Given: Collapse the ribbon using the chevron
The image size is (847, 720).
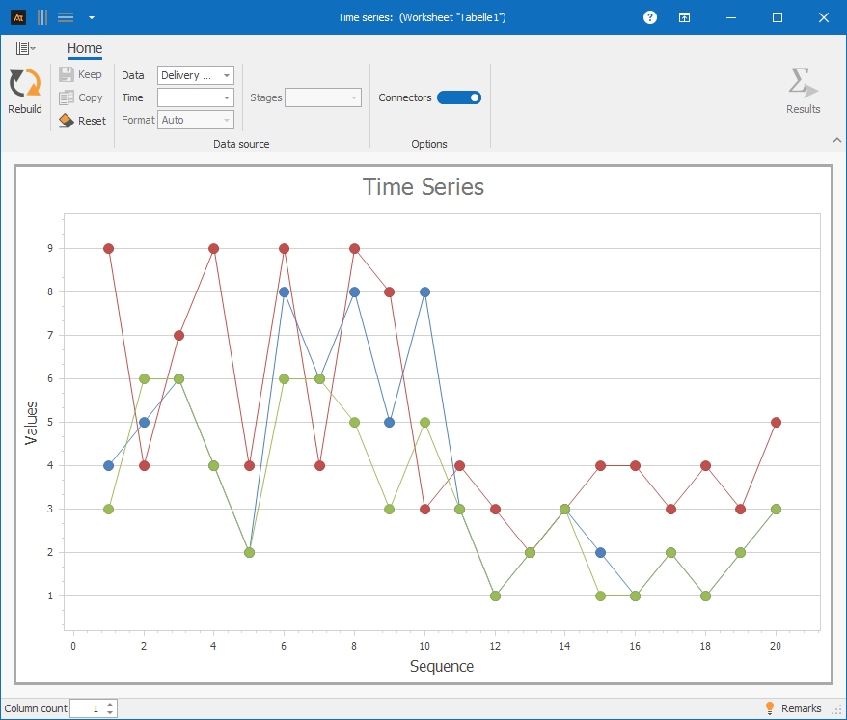Looking at the screenshot, I should coord(836,141).
